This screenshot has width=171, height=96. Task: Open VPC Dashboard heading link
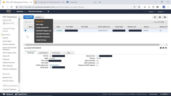[x=10, y=17]
